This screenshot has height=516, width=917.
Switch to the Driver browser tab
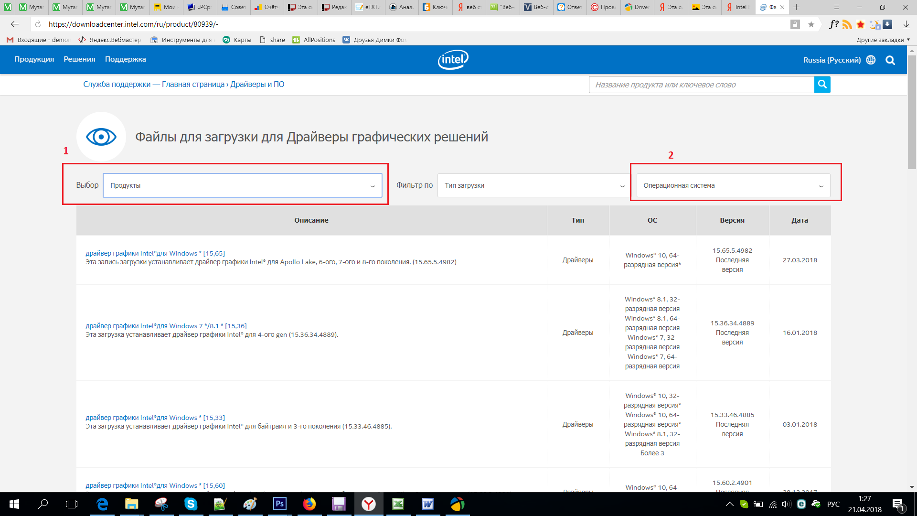click(x=637, y=7)
